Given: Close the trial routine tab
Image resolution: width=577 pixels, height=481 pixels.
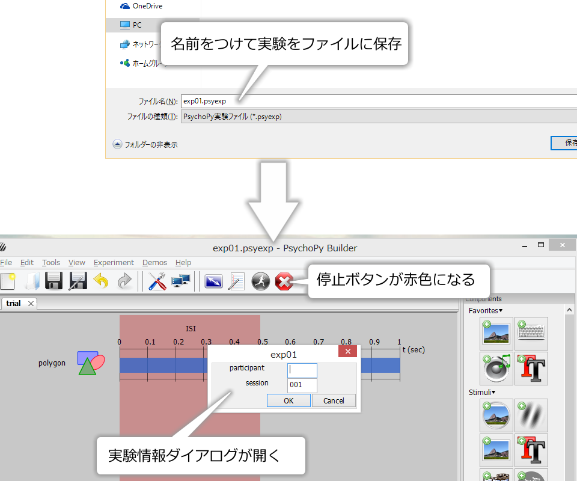Looking at the screenshot, I should pos(31,304).
